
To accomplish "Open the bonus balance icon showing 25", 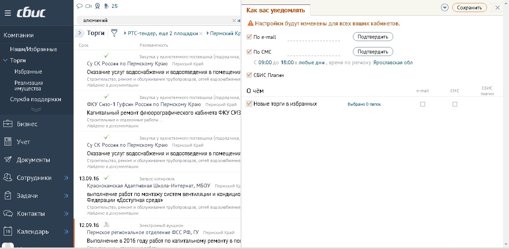I will (106, 6).
